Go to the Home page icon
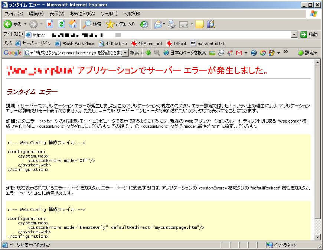 [x=74, y=24]
